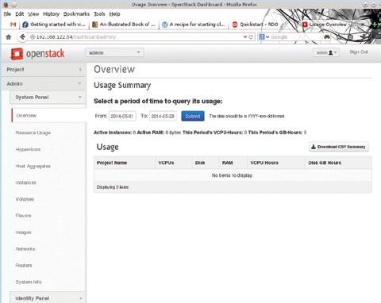Submit the usage date query

click(193, 116)
